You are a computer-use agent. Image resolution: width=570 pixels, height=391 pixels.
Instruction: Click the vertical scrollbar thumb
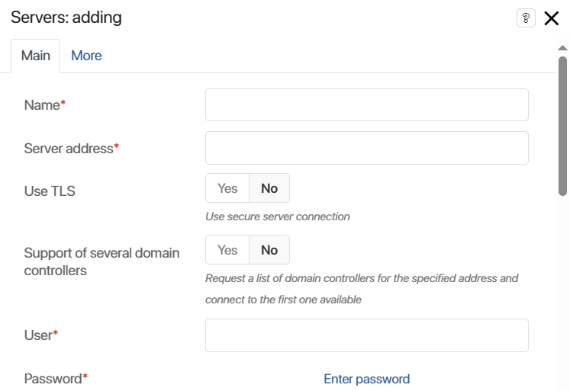point(562,126)
